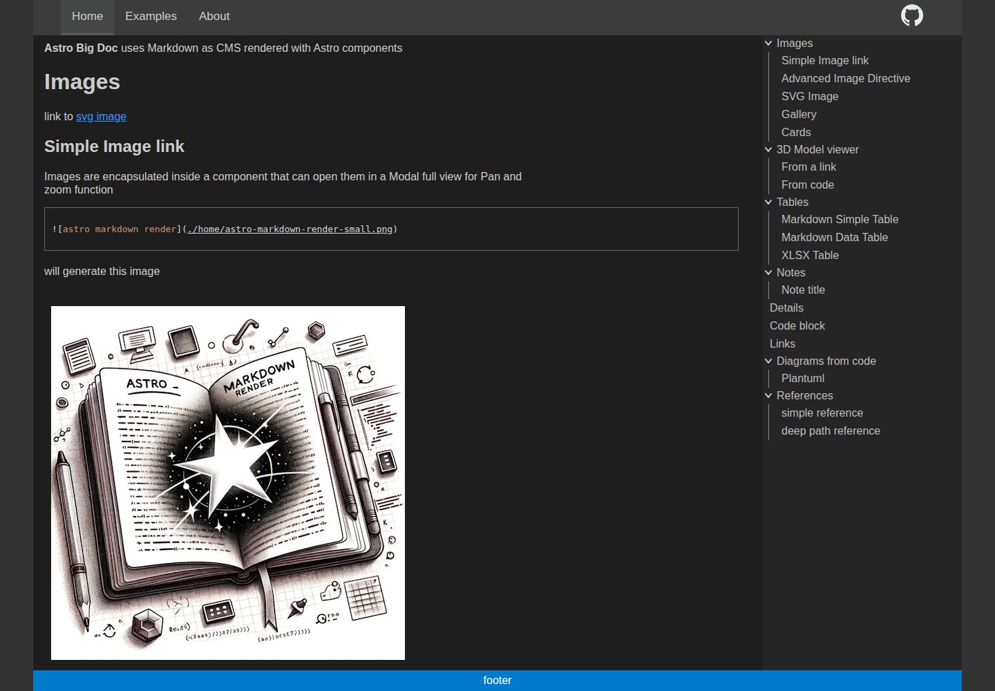Open the About page

pos(214,17)
